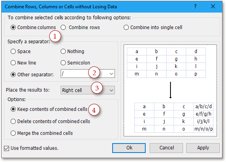Click the Cancel button
226x162 pixels.
pos(166,148)
